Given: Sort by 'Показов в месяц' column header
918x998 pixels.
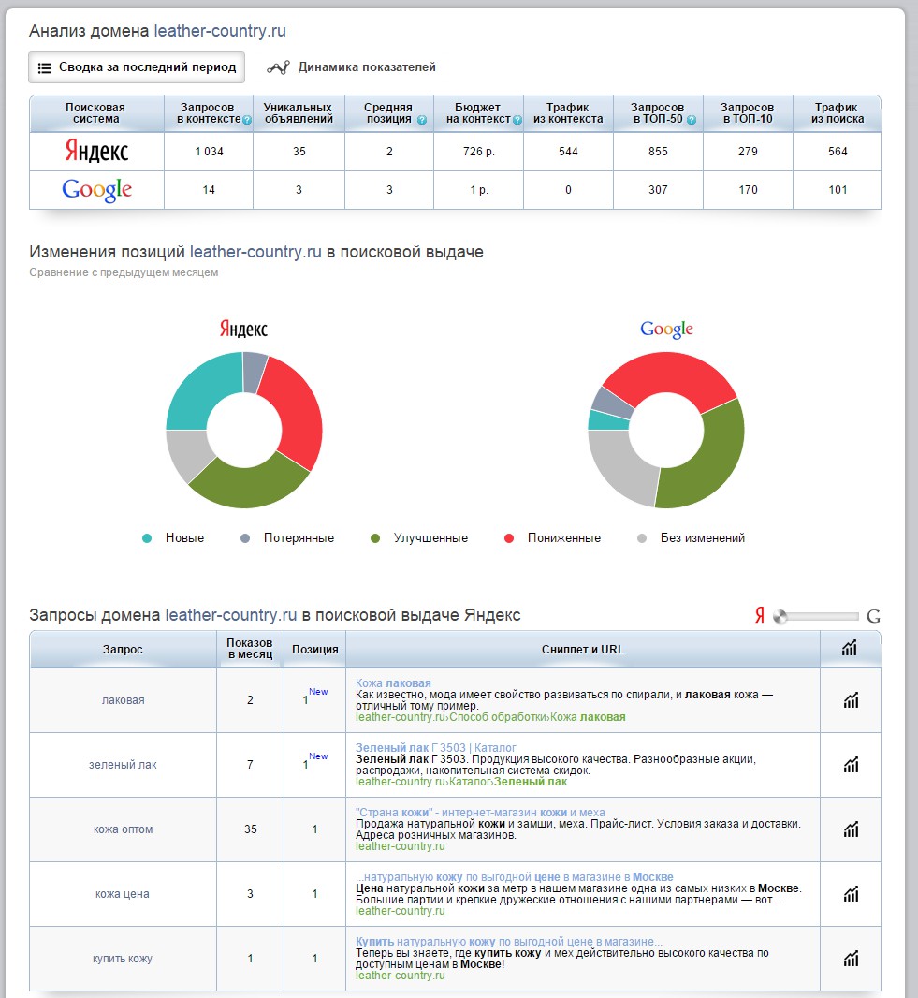Looking at the screenshot, I should [250, 649].
